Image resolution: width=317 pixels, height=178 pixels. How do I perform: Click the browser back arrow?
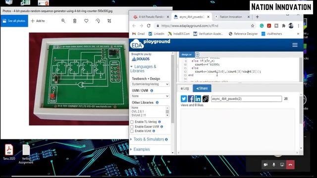point(134,26)
